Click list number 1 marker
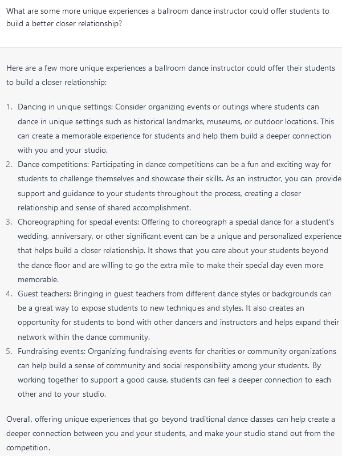 tap(9, 107)
